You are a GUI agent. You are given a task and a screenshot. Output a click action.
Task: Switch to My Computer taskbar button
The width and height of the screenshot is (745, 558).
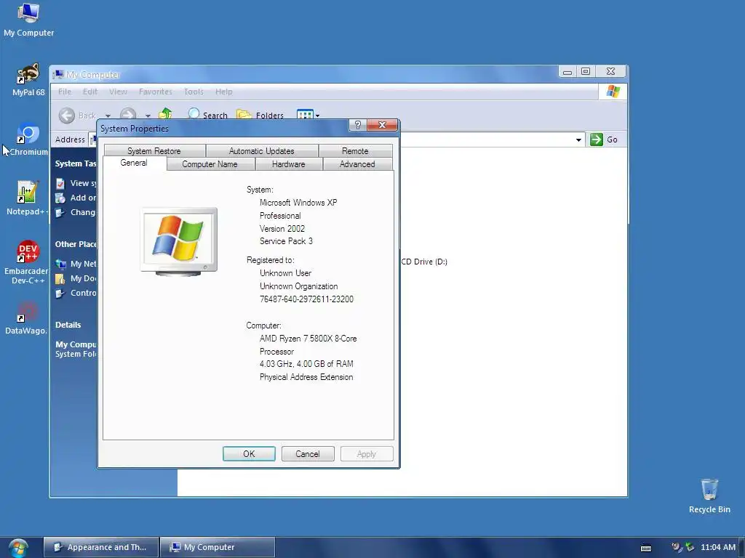coord(218,547)
